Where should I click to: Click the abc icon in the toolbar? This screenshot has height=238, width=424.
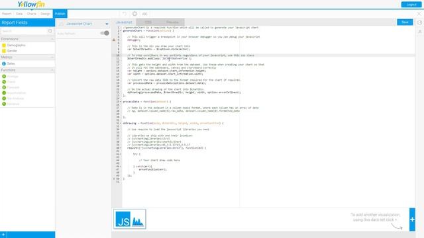[145, 14]
